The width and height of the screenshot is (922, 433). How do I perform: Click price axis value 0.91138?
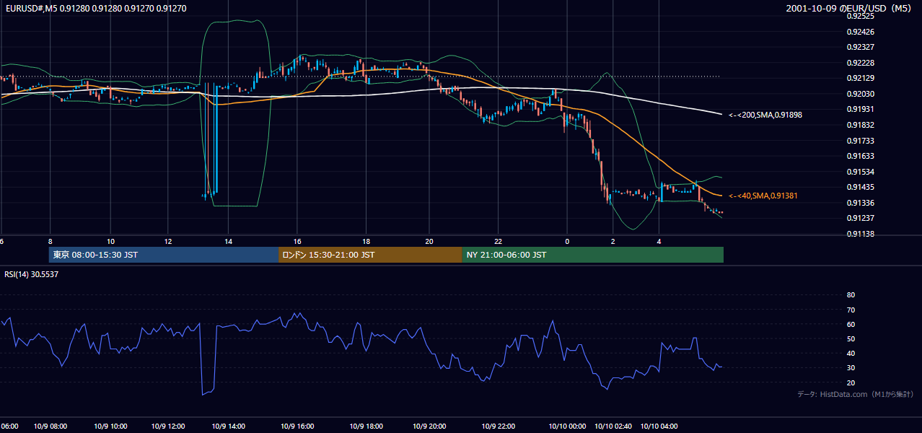tap(861, 234)
